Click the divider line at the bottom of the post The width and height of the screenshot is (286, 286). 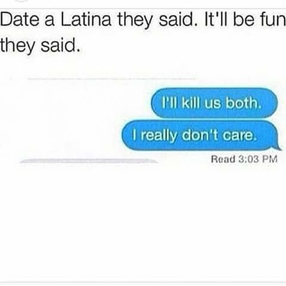coord(143,282)
